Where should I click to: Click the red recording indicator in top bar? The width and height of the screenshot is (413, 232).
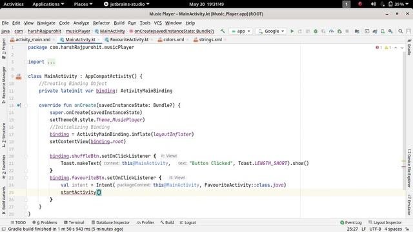[x=360, y=4]
